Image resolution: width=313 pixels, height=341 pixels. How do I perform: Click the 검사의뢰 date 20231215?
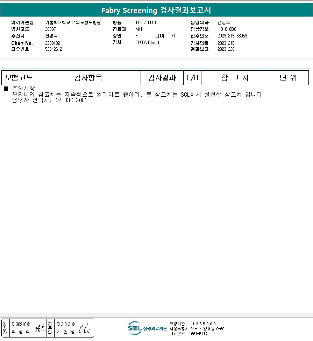pyautogui.click(x=226, y=43)
